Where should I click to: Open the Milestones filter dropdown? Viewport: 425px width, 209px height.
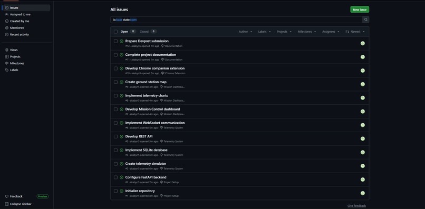pos(307,32)
